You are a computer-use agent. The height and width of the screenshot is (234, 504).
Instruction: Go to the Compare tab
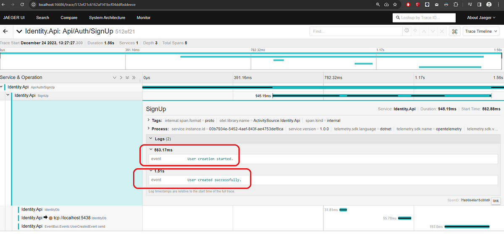[x=69, y=18]
